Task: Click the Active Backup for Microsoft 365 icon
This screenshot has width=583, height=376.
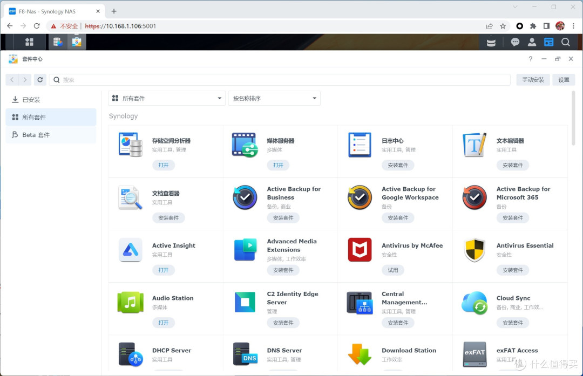Action: tap(475, 197)
